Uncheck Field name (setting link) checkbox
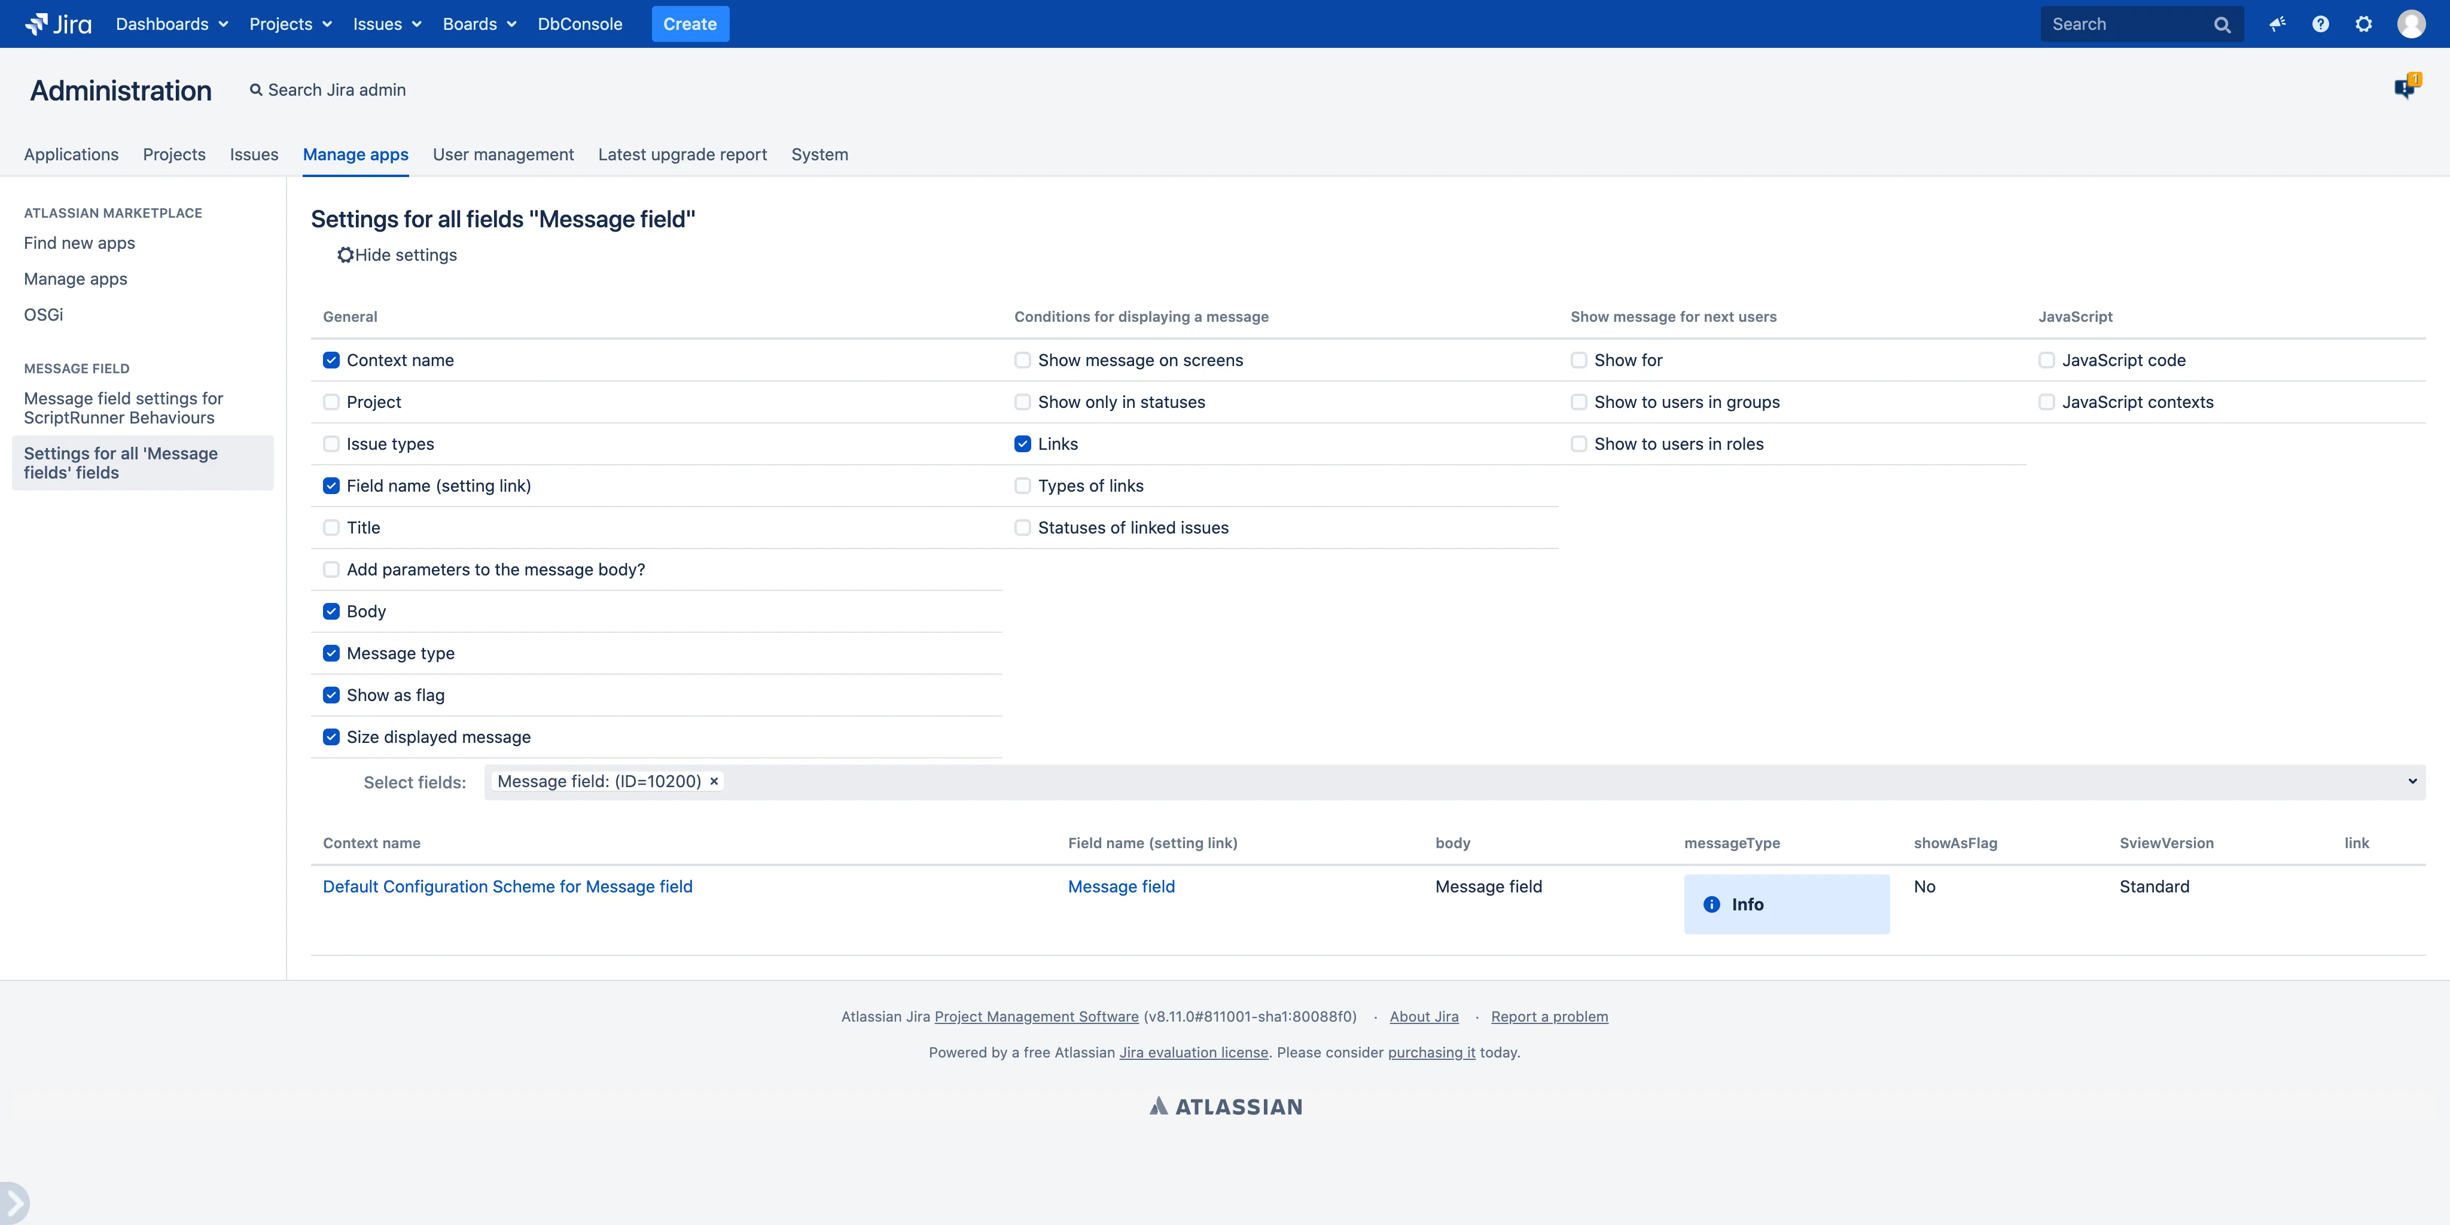This screenshot has width=2450, height=1225. (331, 486)
